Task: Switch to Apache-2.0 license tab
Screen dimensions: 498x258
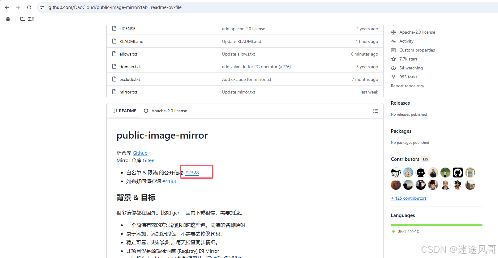Action: coord(165,111)
